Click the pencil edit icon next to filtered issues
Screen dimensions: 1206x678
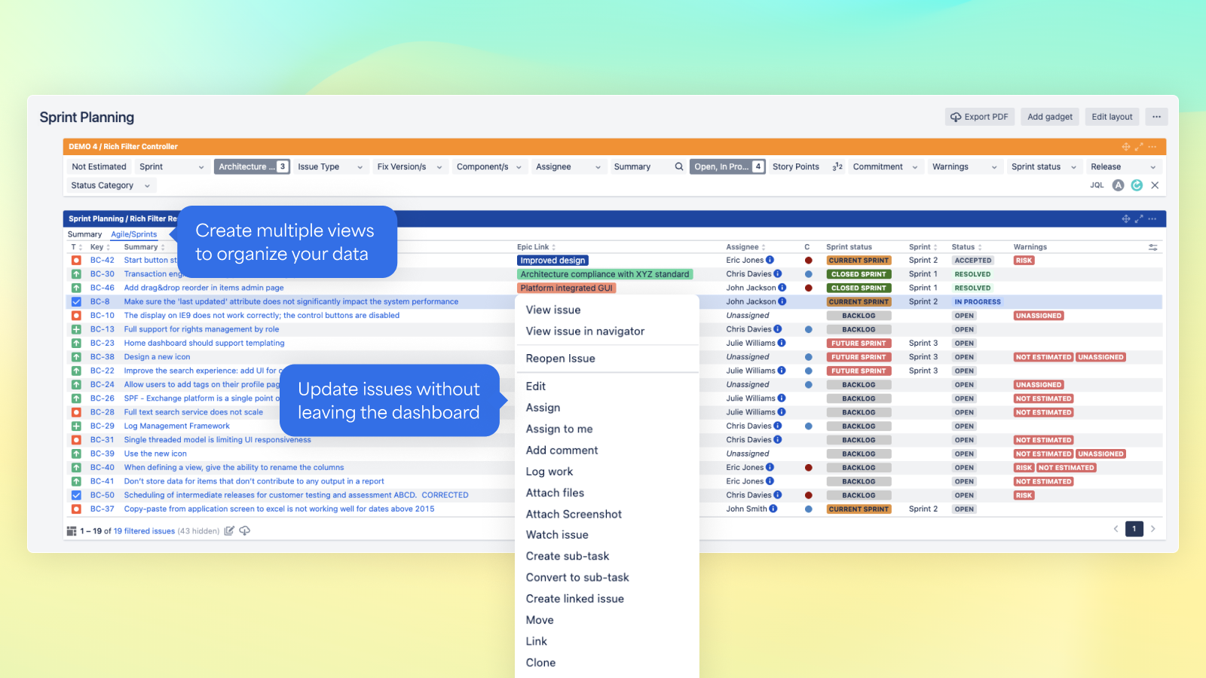229,530
